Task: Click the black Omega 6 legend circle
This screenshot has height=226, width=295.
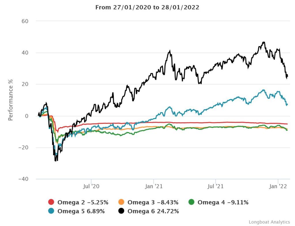Action: tap(122, 211)
